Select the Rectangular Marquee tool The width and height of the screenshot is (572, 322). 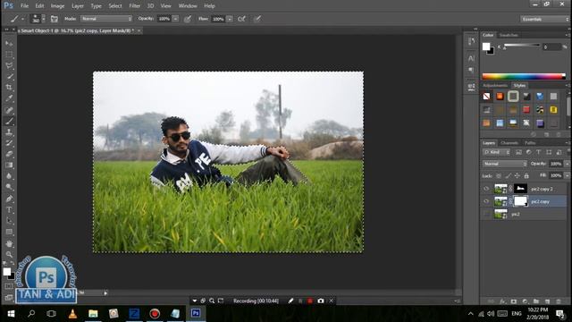click(x=9, y=55)
